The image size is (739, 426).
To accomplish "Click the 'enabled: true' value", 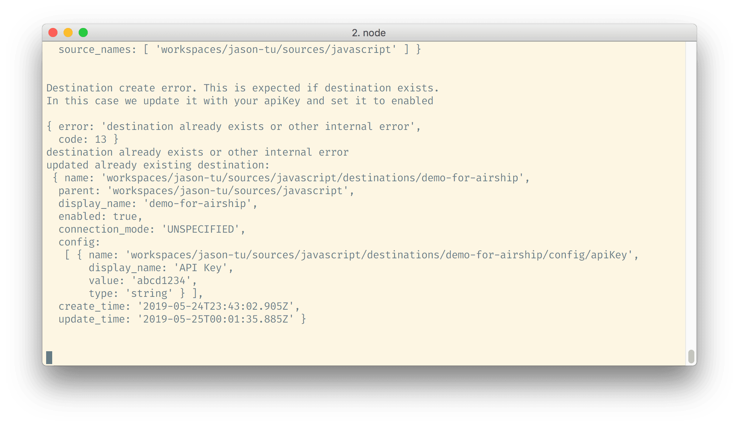I will 125,216.
